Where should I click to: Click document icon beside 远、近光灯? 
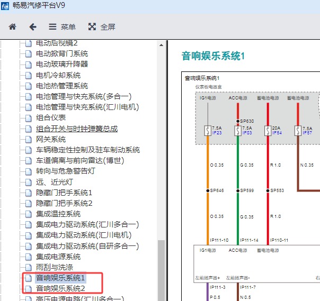click(x=29, y=183)
